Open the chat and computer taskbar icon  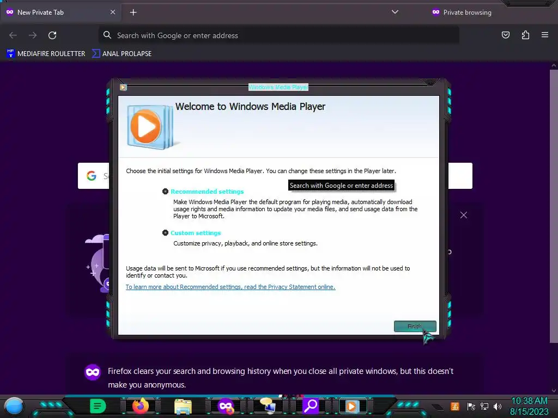pyautogui.click(x=268, y=406)
